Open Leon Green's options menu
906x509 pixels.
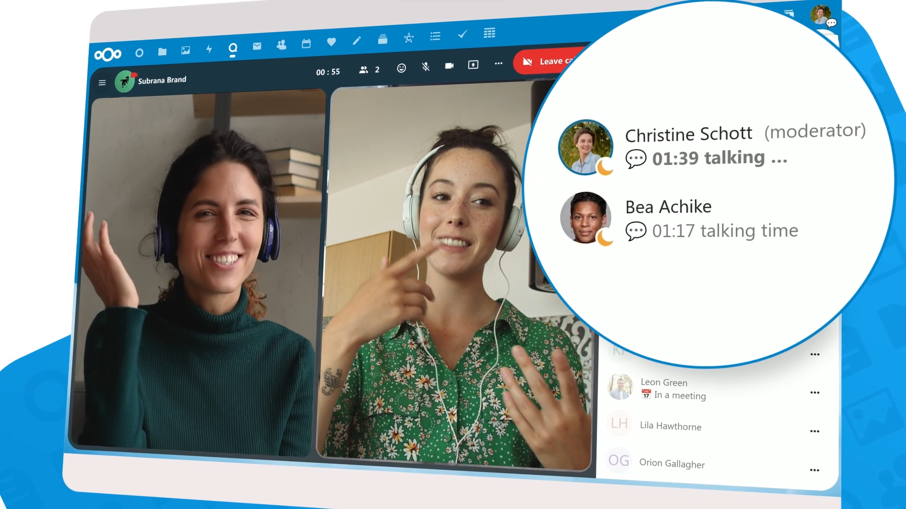[x=814, y=393]
